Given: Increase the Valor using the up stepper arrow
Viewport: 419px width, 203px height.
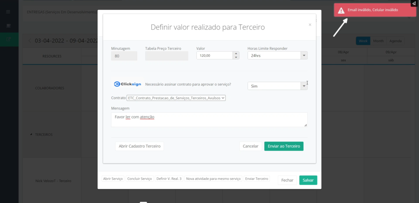Looking at the screenshot, I should click(x=236, y=54).
